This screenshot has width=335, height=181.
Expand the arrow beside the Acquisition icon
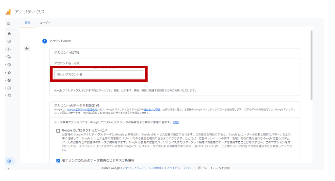click(5, 49)
